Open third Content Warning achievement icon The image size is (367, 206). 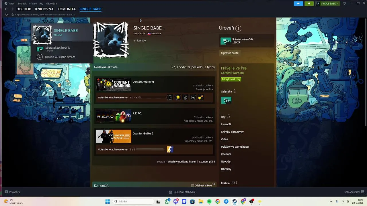(x=185, y=98)
